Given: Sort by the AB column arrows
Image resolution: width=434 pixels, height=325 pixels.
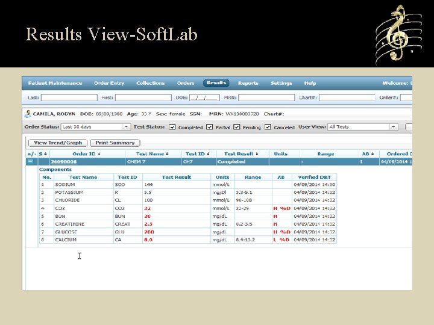Looking at the screenshot, I should click(x=373, y=153).
